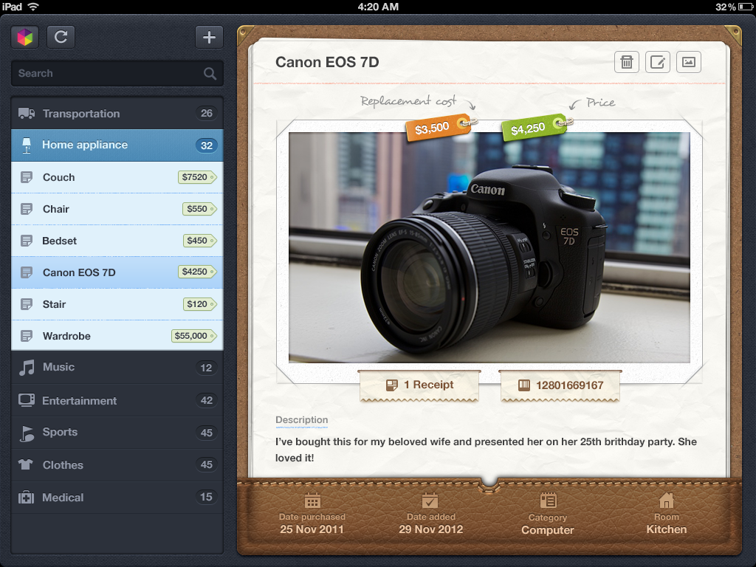Select Canon EOS 7D in list

(117, 273)
